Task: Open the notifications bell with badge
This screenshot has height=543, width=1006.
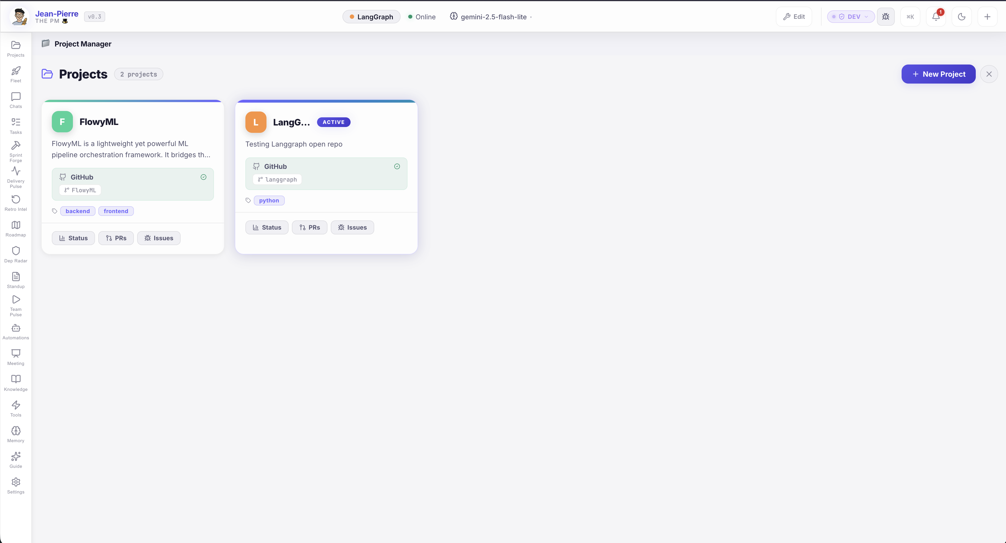Action: 935,17
